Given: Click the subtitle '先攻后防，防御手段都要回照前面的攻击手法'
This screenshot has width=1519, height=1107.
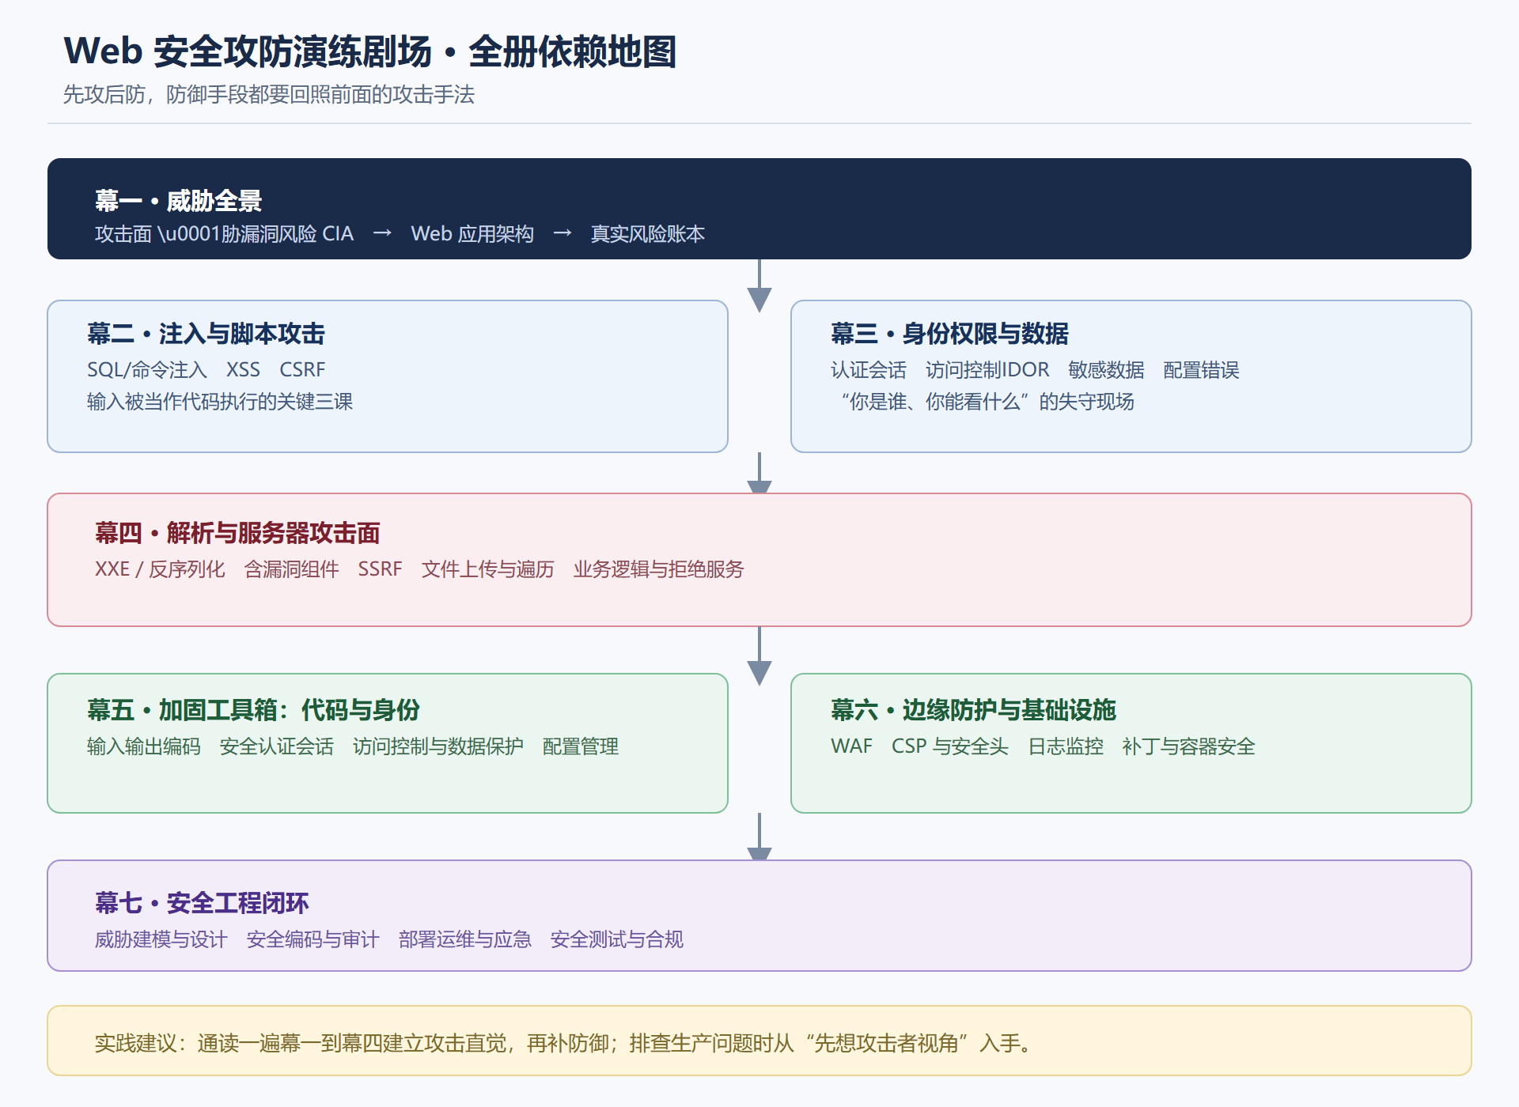Looking at the screenshot, I should tap(269, 95).
